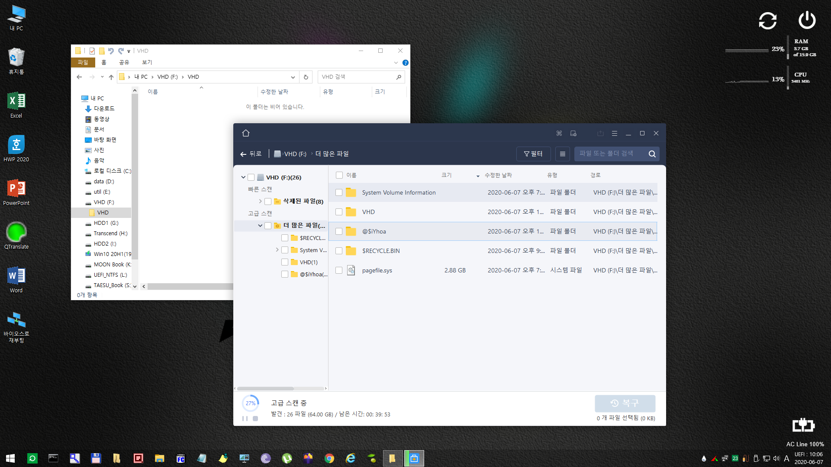Screen dimensions: 831x467
Task: Click the VHD (F:) breadcrumb in recovery window
Action: pyautogui.click(x=295, y=154)
